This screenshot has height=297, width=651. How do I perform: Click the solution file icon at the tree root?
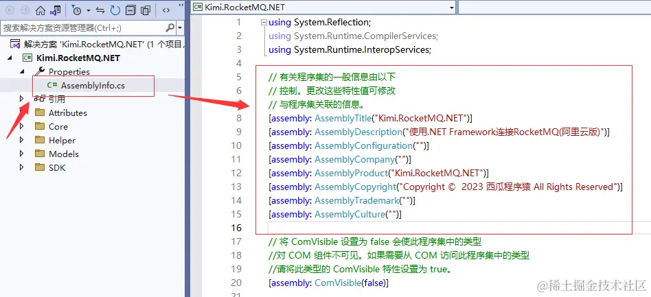click(x=15, y=45)
